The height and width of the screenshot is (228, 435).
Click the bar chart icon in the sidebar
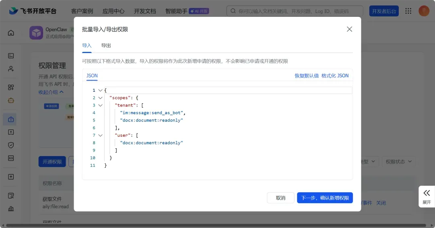pos(11,208)
